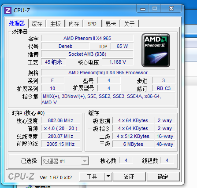Open the 处理器 #1 selection combo box
Viewport: 197px width, 188px height.
tap(65, 161)
